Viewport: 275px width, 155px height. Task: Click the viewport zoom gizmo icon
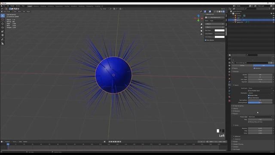coord(202,24)
